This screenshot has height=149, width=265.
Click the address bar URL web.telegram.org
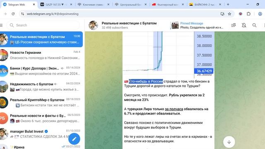pos(53,14)
